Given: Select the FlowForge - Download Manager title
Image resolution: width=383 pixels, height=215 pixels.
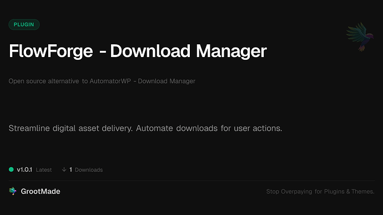Looking at the screenshot, I should (138, 51).
